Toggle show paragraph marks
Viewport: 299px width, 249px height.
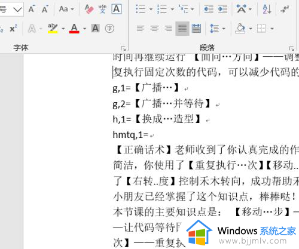tap(285, 9)
